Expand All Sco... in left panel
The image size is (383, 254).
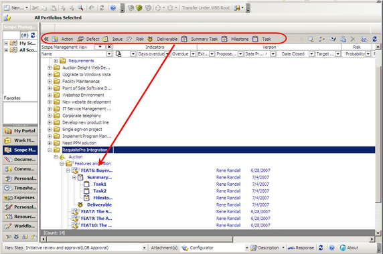[6, 50]
